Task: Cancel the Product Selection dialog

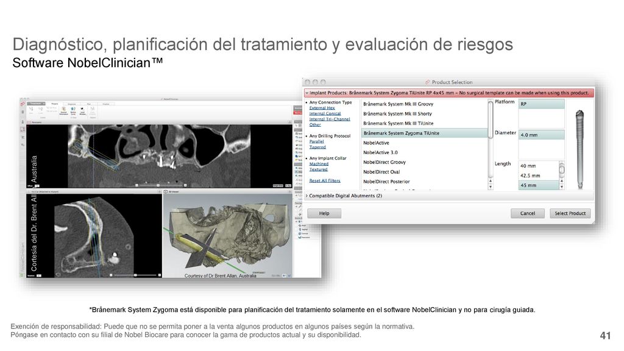Action: click(527, 213)
